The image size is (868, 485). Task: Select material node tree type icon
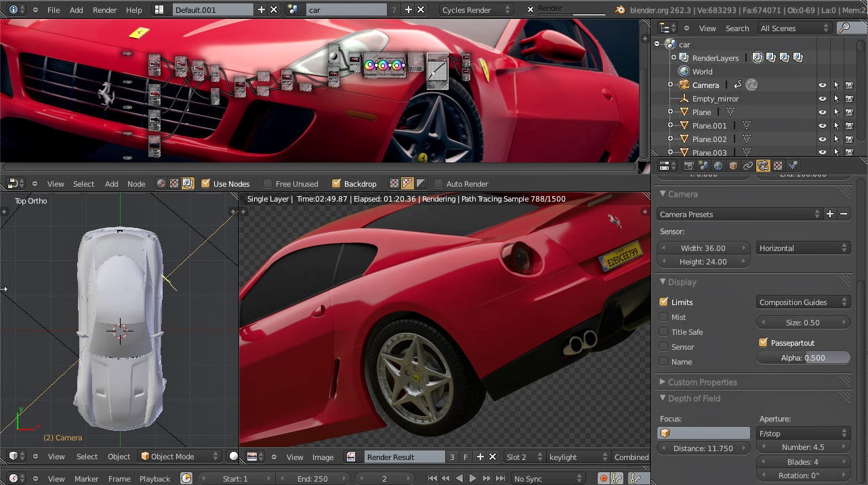pos(161,183)
